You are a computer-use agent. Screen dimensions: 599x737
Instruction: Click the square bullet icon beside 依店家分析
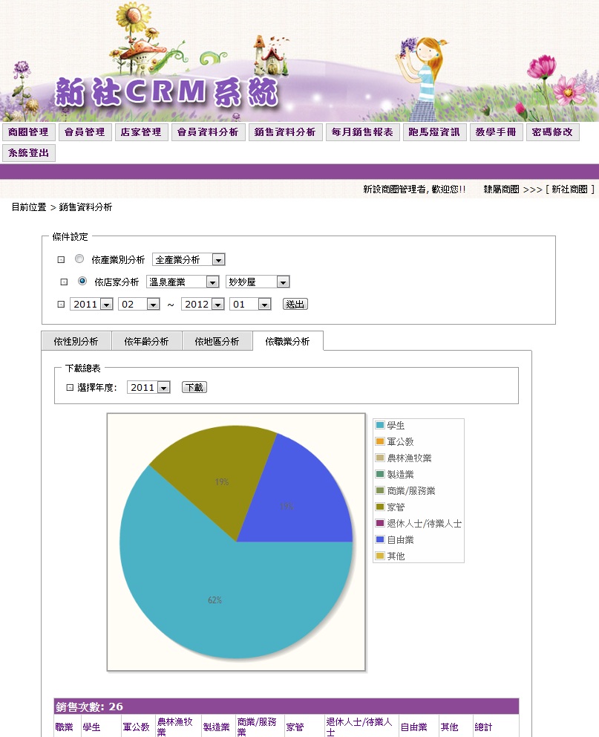coord(64,282)
